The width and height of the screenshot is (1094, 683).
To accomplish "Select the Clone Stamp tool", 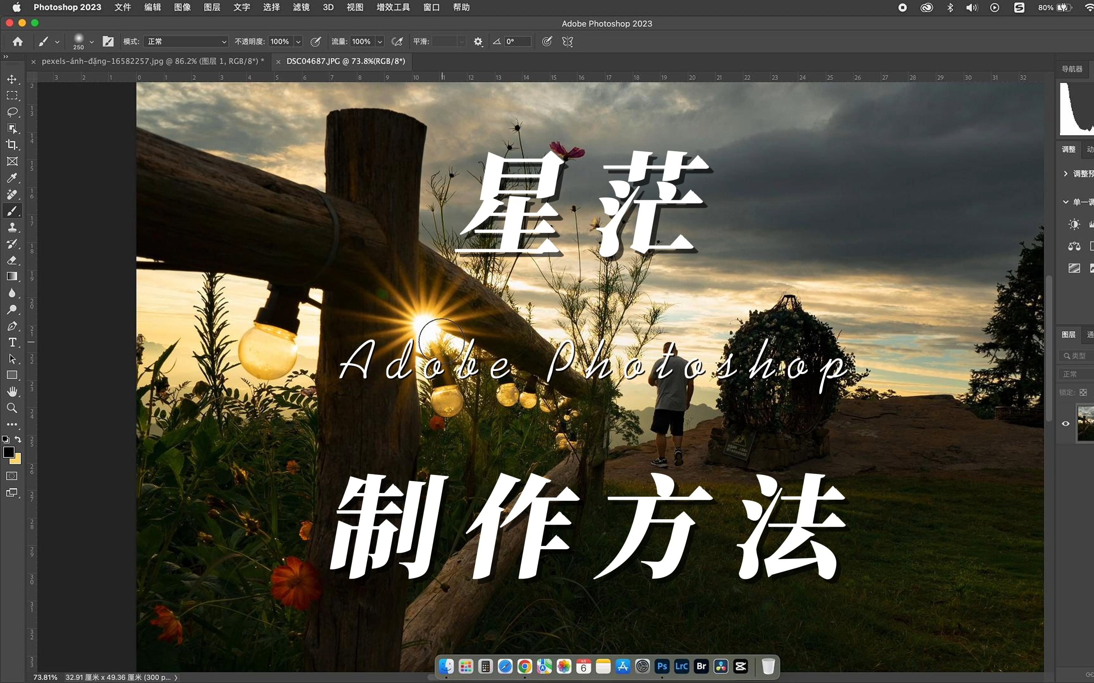I will coord(12,227).
